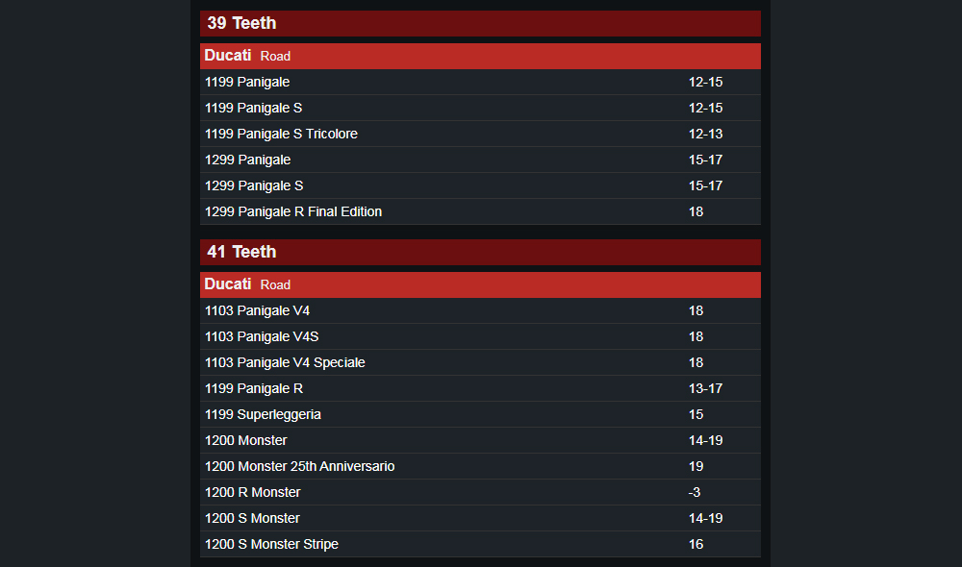This screenshot has width=962, height=567.
Task: Select the 1200 Monster row
Action: 480,440
